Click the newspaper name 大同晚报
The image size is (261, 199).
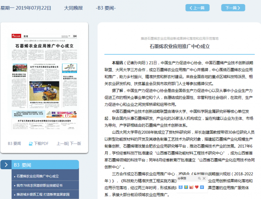[73, 8]
